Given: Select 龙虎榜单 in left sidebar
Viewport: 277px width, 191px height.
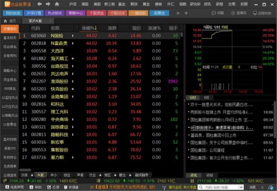Looking at the screenshot, I should pos(10,166).
